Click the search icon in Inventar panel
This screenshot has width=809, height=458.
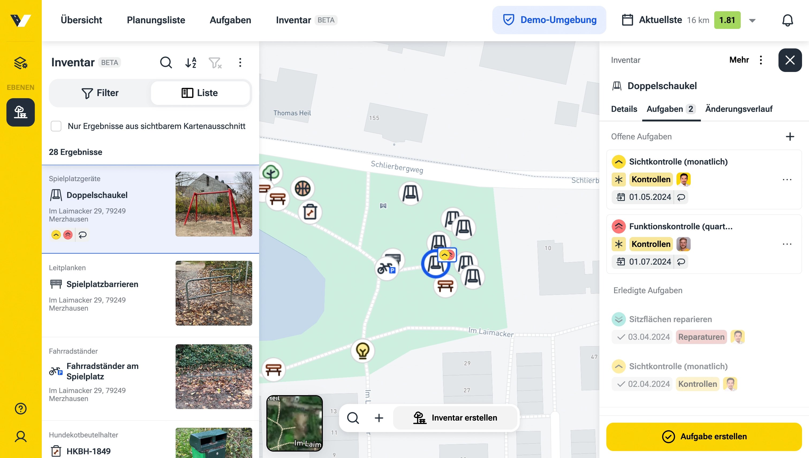(x=166, y=62)
